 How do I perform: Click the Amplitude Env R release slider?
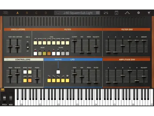tap(137, 81)
